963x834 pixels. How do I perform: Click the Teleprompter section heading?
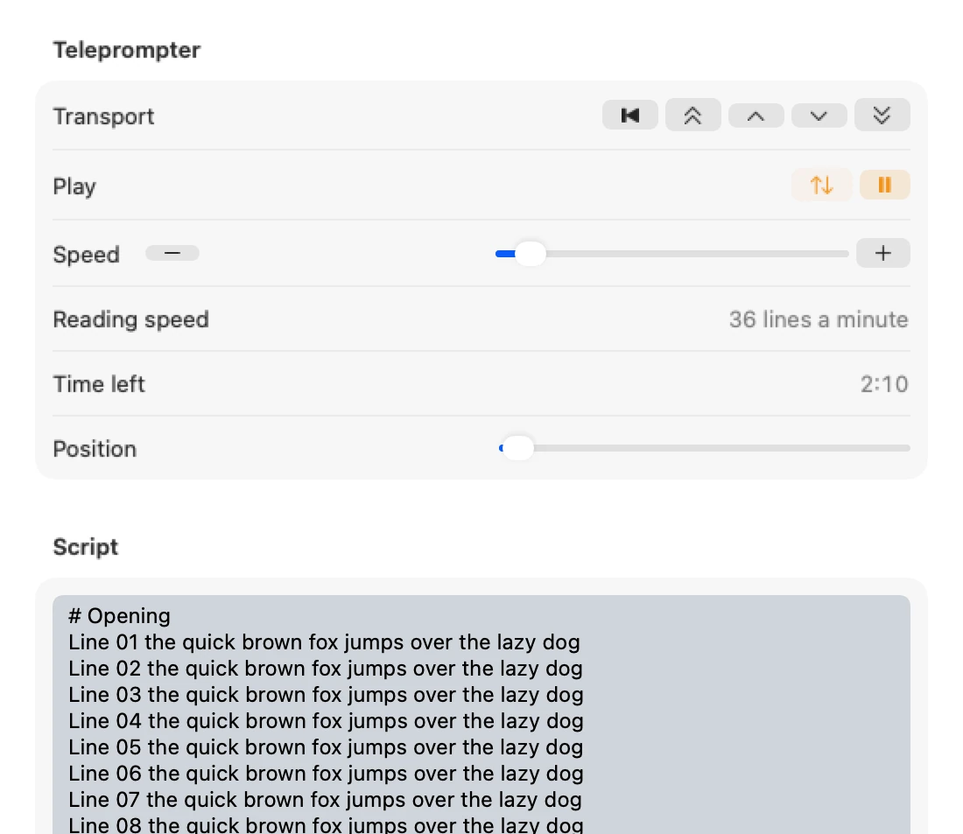[127, 51]
